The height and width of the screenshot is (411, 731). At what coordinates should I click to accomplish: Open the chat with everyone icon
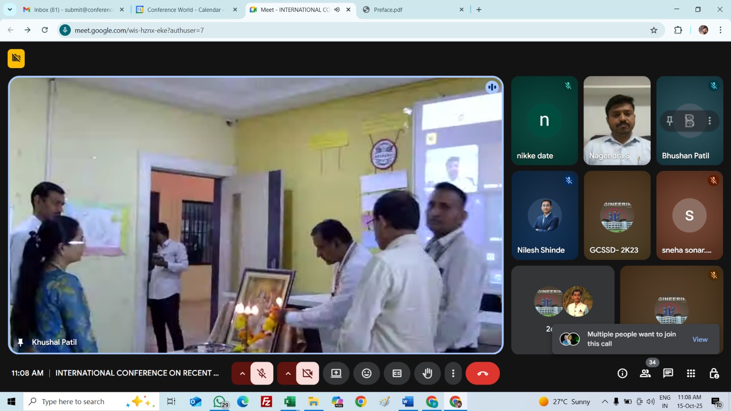(x=668, y=374)
